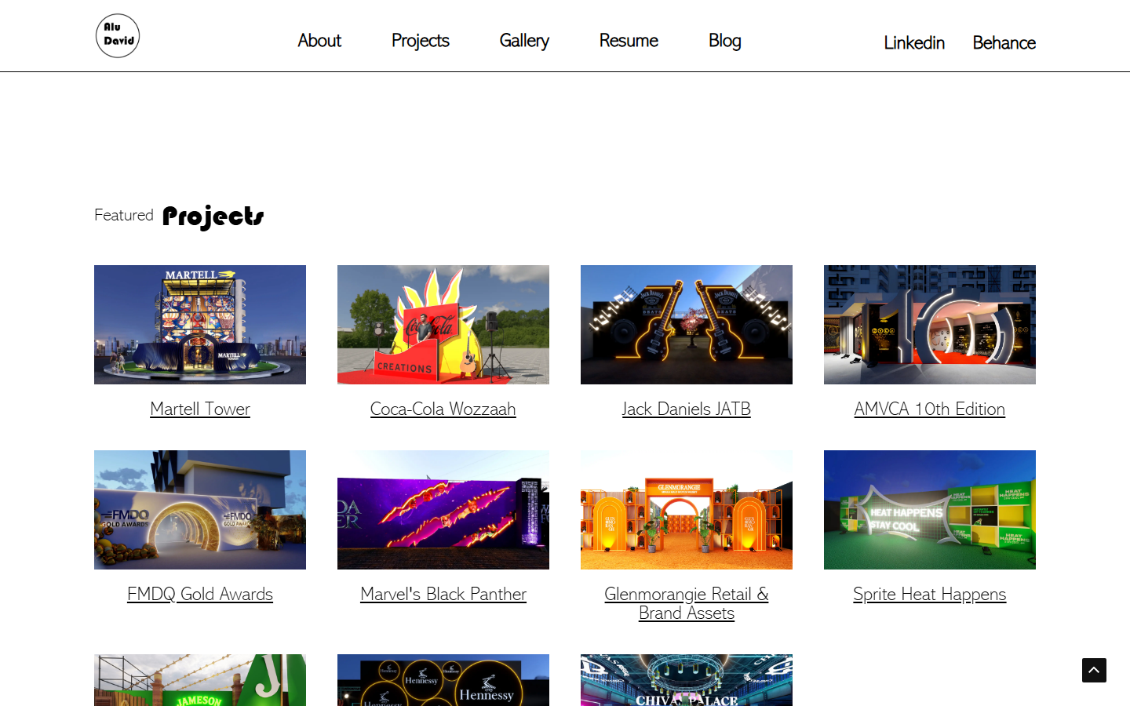Click the Sprite Heat Happens title link
Image resolution: width=1130 pixels, height=706 pixels.
[930, 594]
